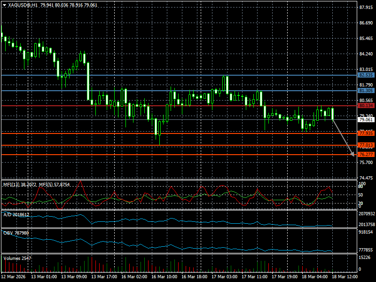The image size is (376, 282).
Task: Select the A/D indicator label
Action: [16, 214]
